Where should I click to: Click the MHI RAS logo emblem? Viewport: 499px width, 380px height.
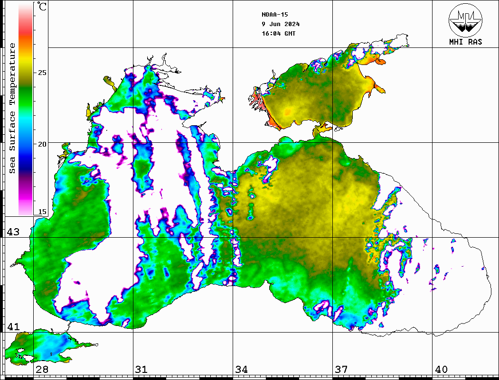point(465,20)
